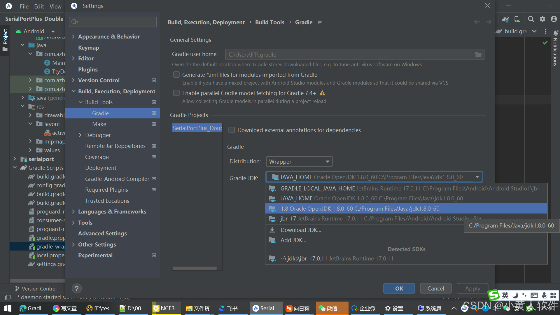Image resolution: width=560 pixels, height=315 pixels.
Task: Click the Sync Project with Gradle Files elephant icon
Action: point(505,19)
